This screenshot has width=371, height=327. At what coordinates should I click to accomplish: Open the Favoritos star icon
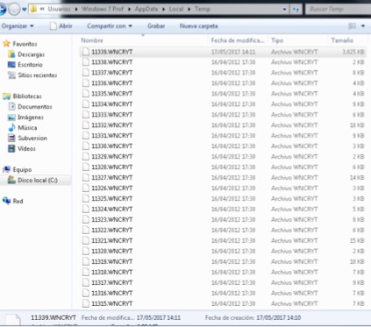click(x=6, y=44)
